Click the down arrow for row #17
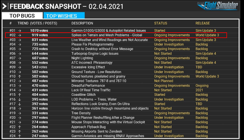Image resolution: width=244 pixels, height=140 pixels. (x=20, y=104)
